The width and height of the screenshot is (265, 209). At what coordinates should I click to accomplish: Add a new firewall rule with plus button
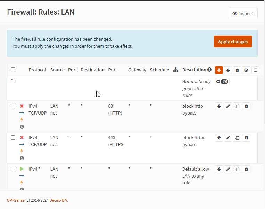click(x=219, y=70)
